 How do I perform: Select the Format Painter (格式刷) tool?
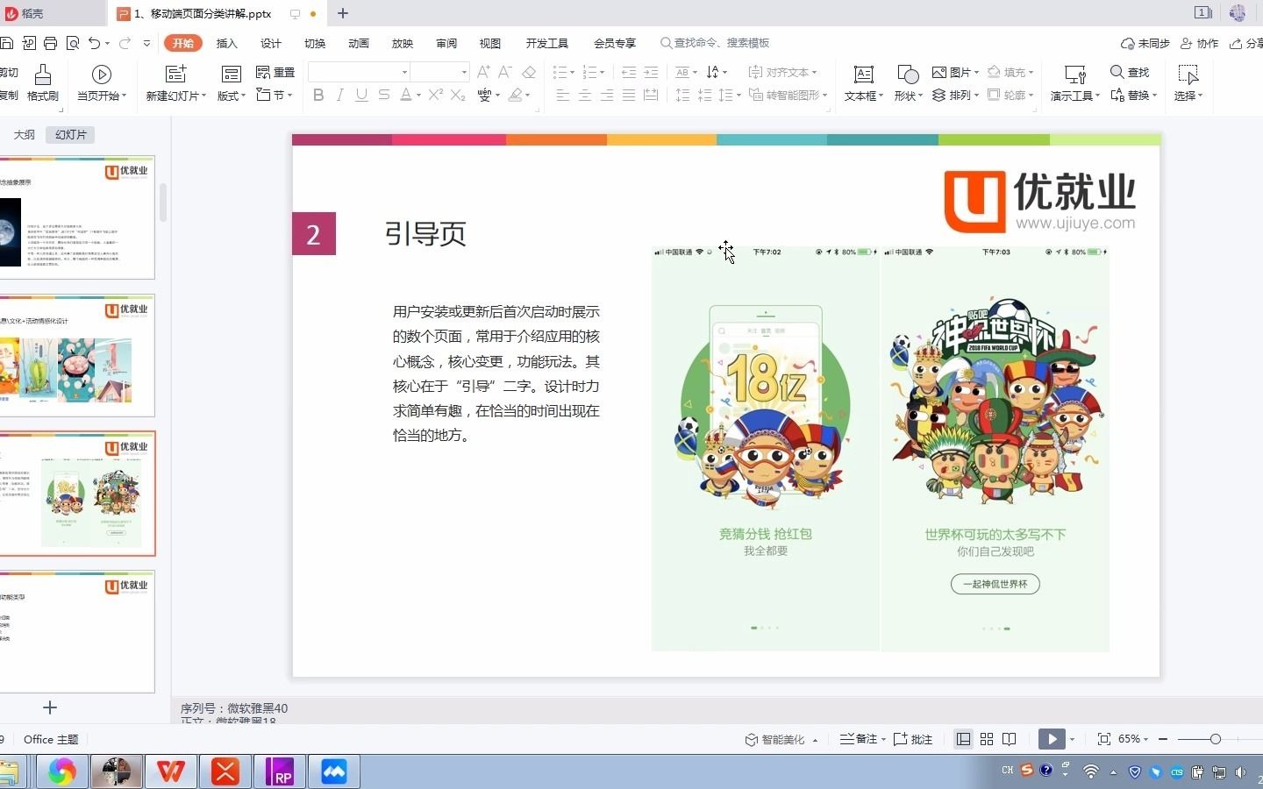point(42,83)
